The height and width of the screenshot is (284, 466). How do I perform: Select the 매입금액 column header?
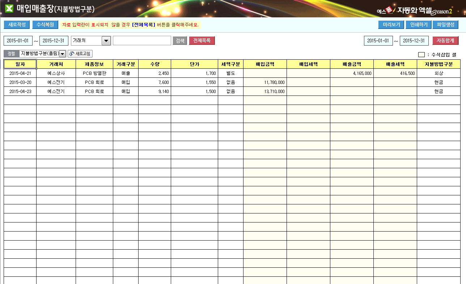coord(265,64)
